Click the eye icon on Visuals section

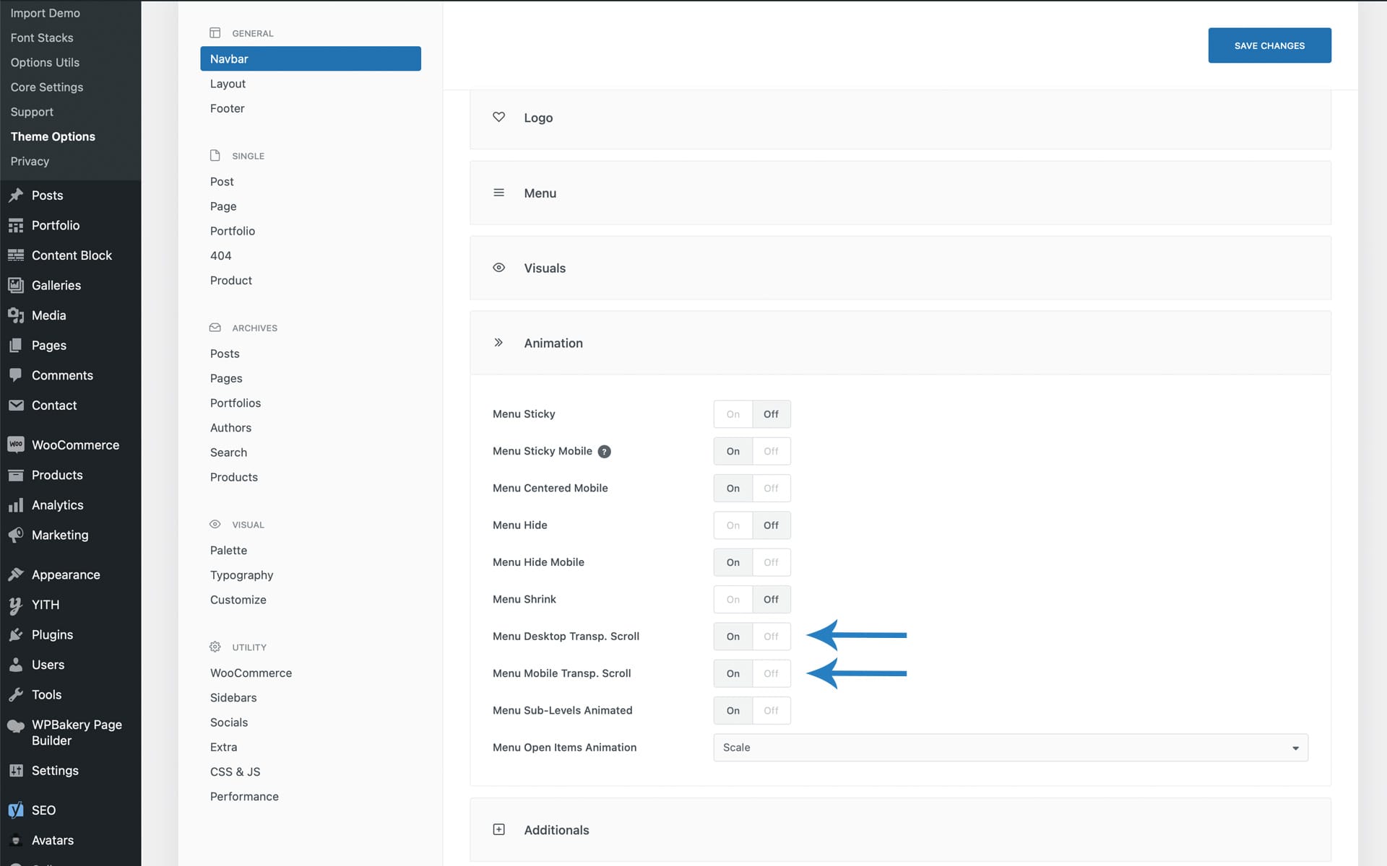coord(498,268)
